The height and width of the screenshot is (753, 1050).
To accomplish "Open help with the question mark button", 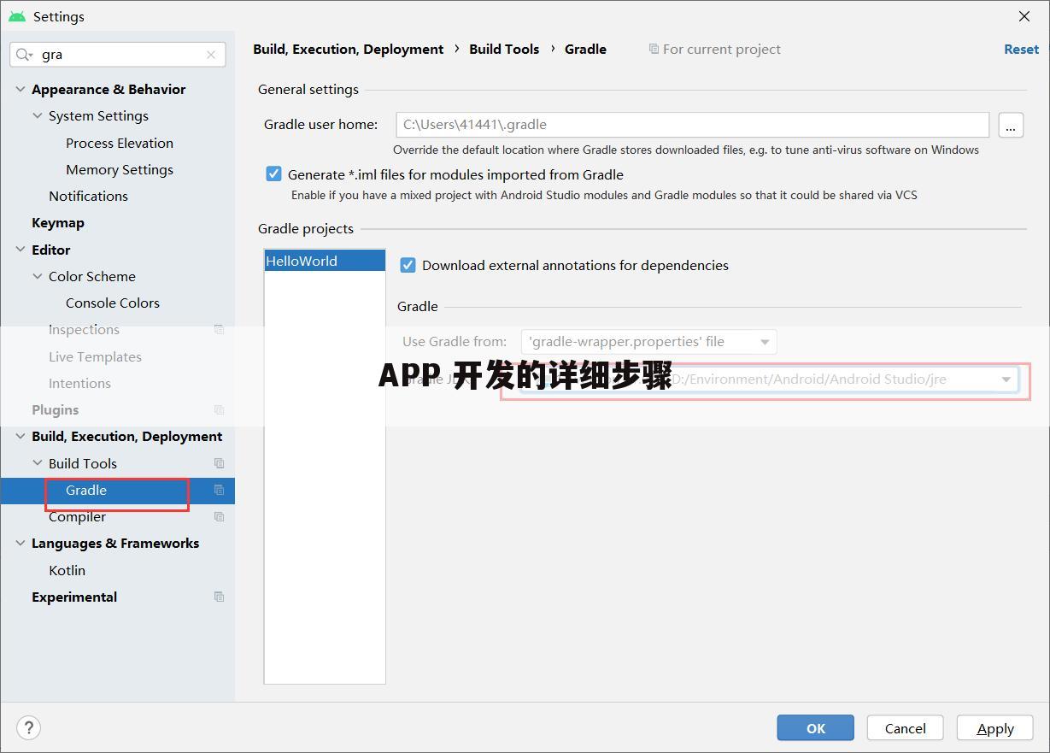I will point(29,727).
